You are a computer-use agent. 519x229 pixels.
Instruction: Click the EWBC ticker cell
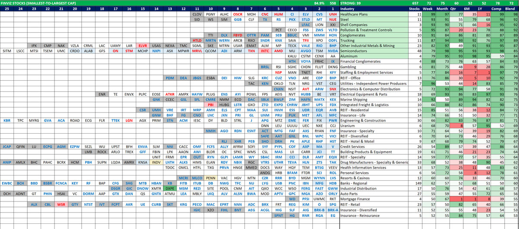(7, 183)
